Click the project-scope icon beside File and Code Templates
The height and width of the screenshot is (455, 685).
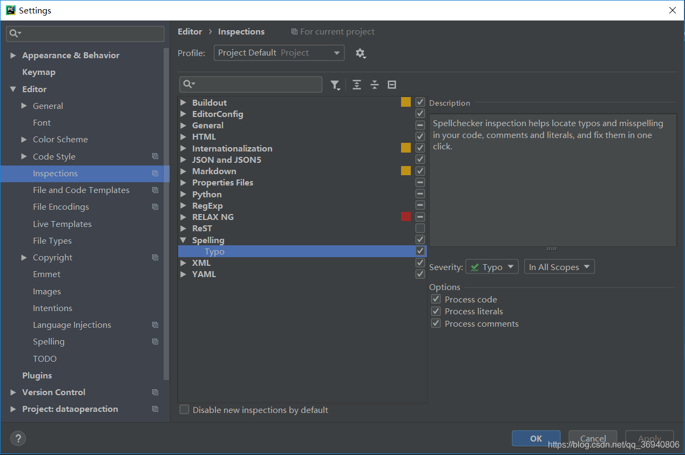click(x=155, y=190)
